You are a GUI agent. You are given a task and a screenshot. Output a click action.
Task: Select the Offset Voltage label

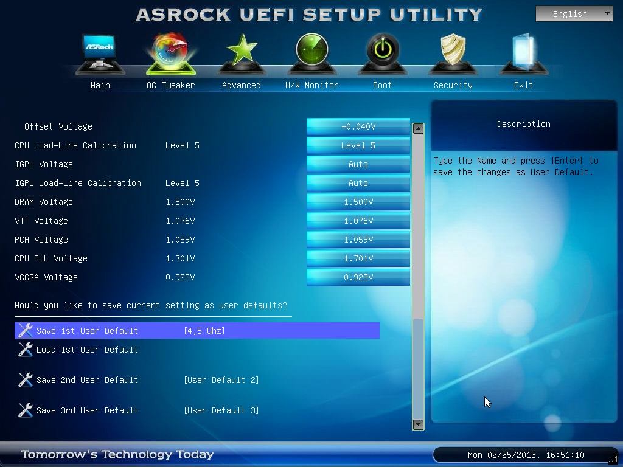(58, 126)
